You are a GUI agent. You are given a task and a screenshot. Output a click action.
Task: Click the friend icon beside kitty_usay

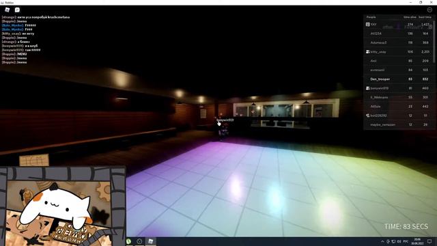367,52
